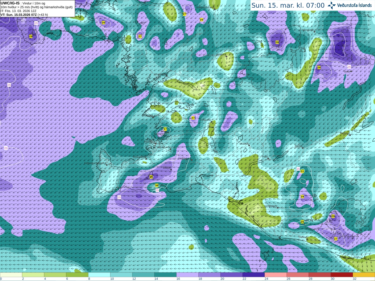Click the dark teal 14–16 legend swatch
The width and height of the screenshot is (375, 281).
coord(165,275)
